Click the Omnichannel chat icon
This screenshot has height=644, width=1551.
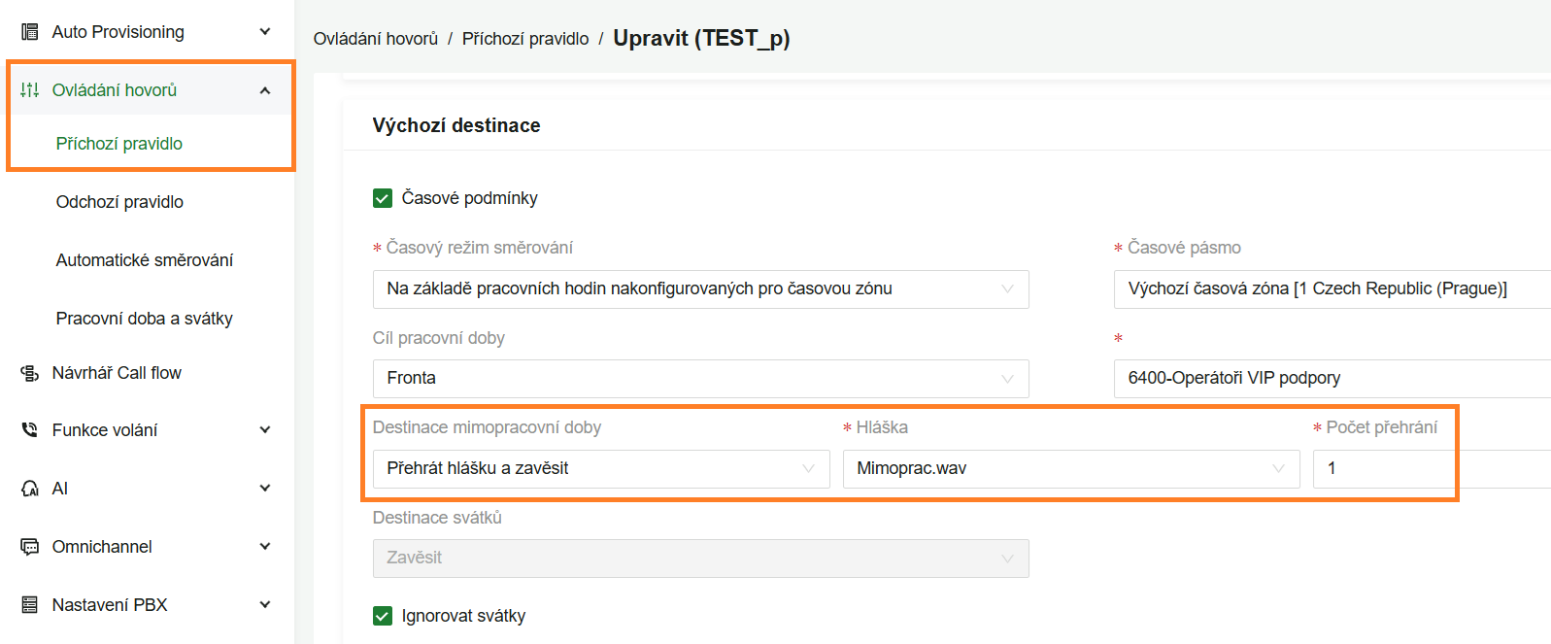[30, 547]
